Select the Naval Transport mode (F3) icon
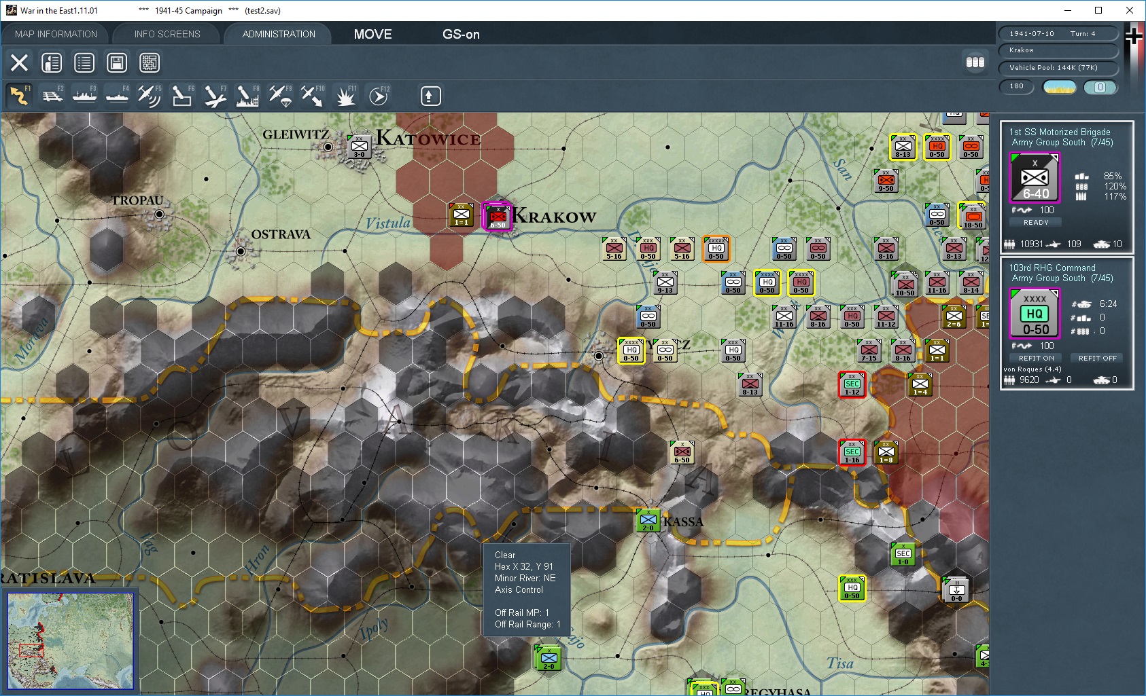 [x=84, y=96]
